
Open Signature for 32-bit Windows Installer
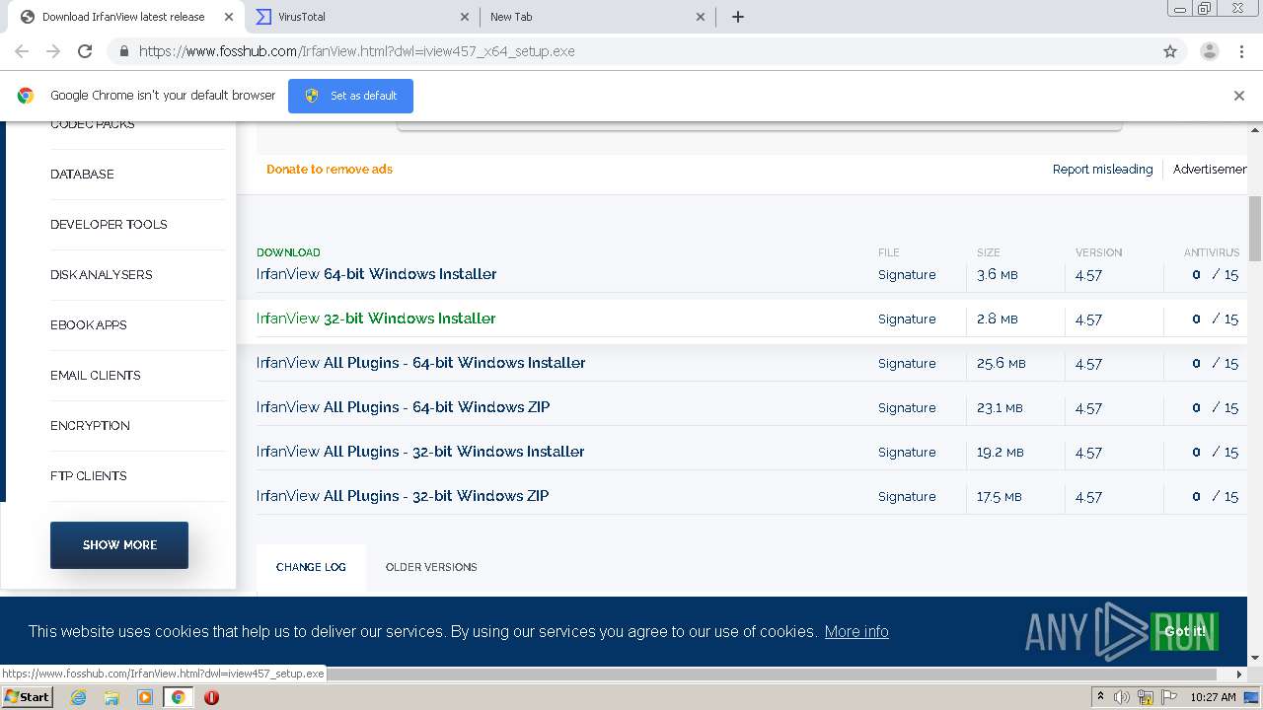(x=907, y=319)
